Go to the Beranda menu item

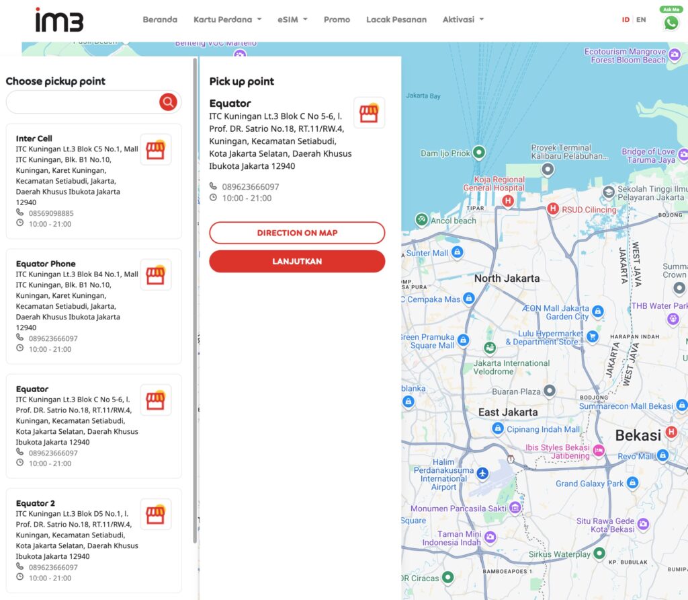pyautogui.click(x=160, y=20)
